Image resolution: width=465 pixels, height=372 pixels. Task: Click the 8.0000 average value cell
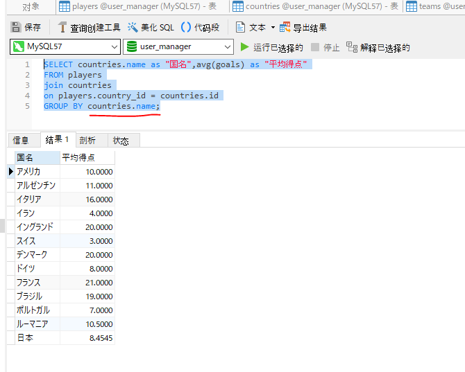tap(87, 269)
